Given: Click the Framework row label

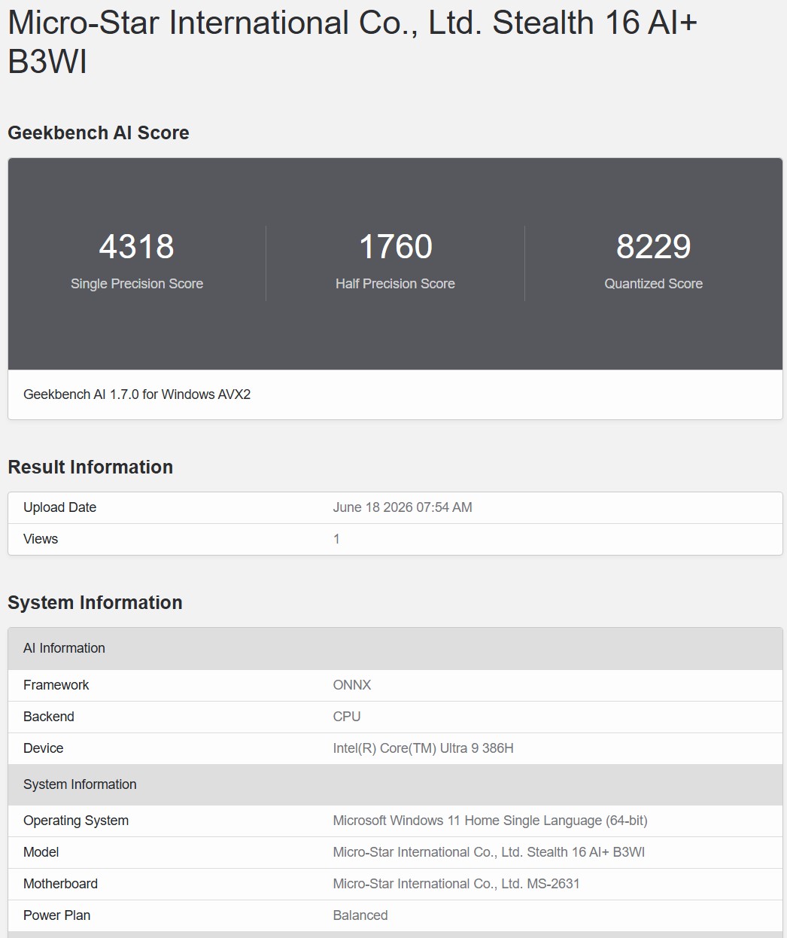Looking at the screenshot, I should 56,685.
